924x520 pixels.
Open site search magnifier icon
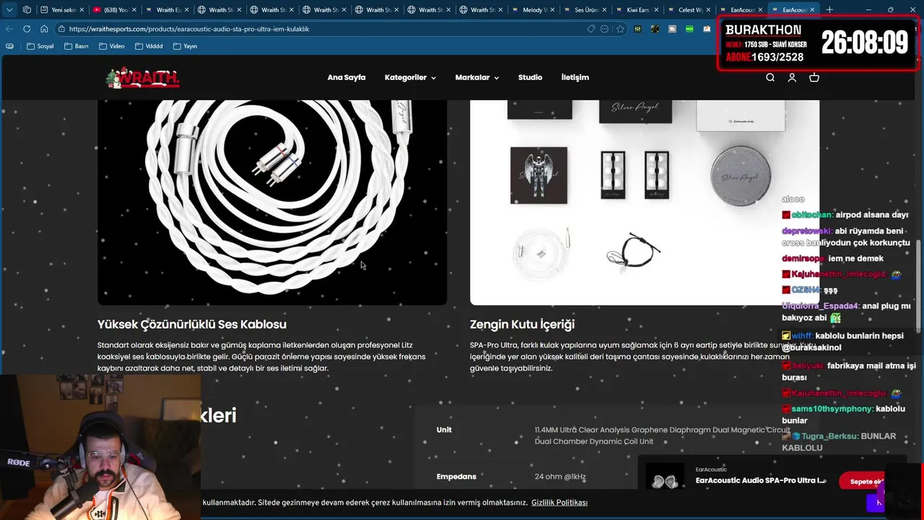(x=770, y=77)
